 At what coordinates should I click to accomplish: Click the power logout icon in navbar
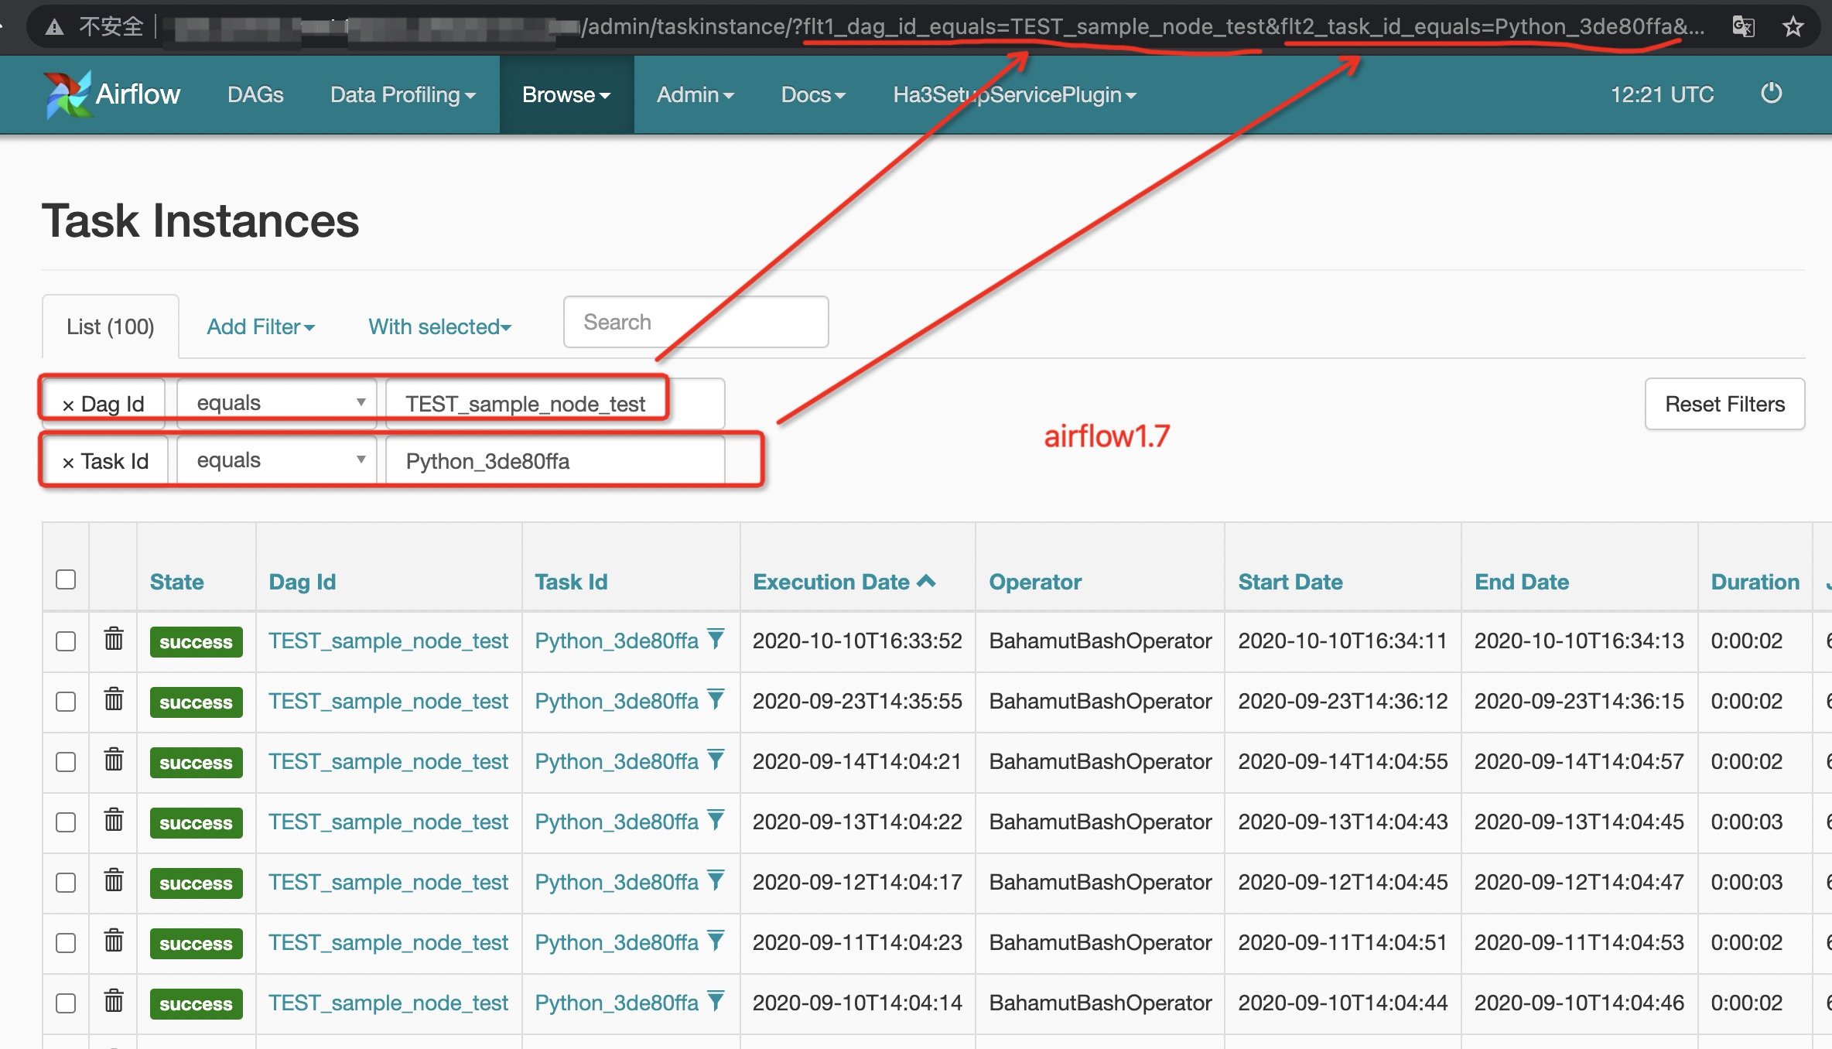(1771, 94)
